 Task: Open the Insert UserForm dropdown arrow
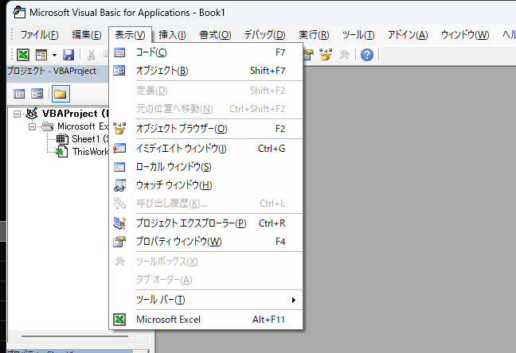[x=54, y=55]
